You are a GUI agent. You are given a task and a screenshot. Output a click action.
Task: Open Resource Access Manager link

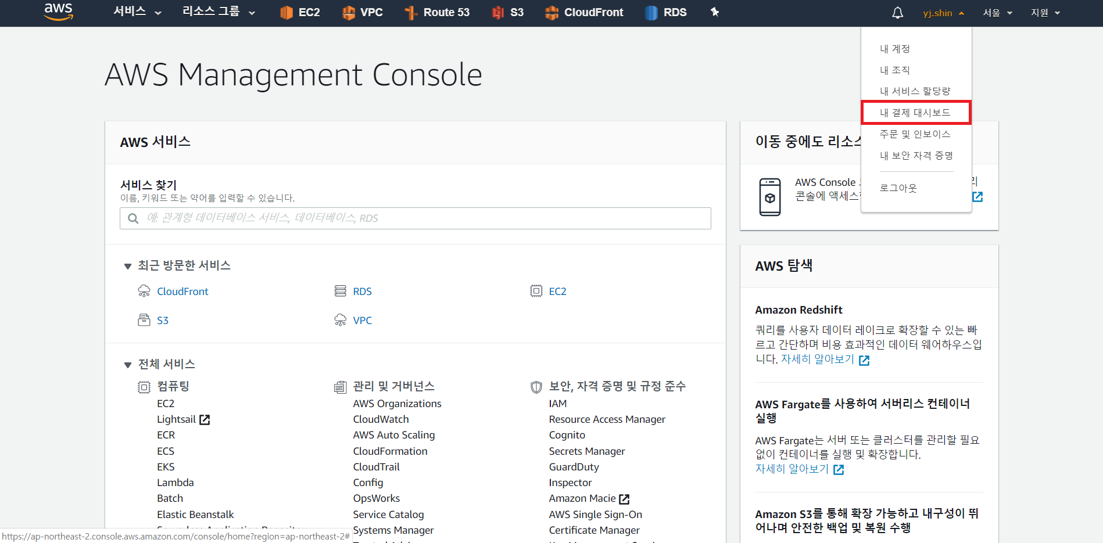[607, 419]
